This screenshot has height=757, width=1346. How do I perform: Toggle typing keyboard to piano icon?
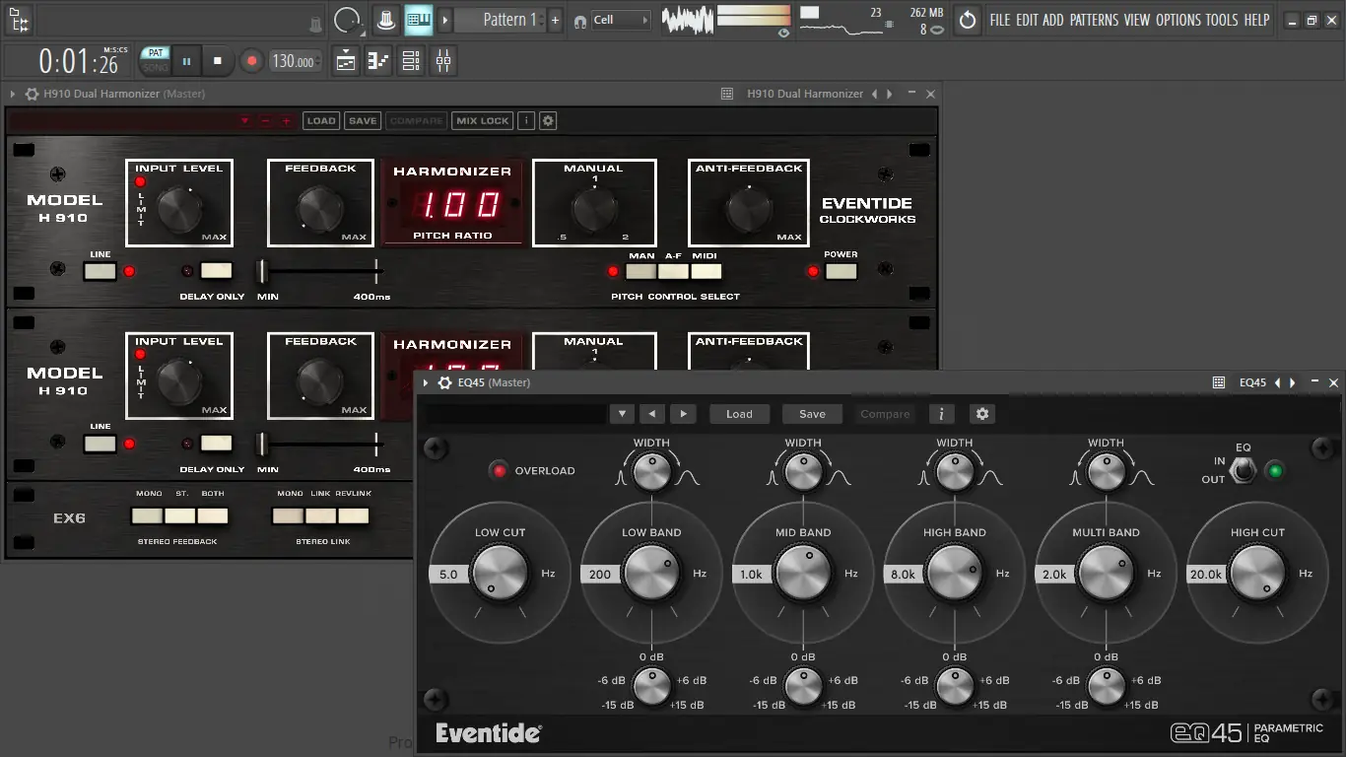click(419, 20)
